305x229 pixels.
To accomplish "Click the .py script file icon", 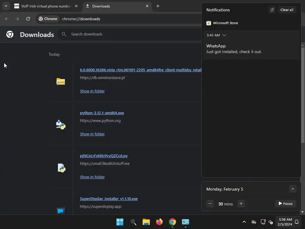I will point(61,168).
